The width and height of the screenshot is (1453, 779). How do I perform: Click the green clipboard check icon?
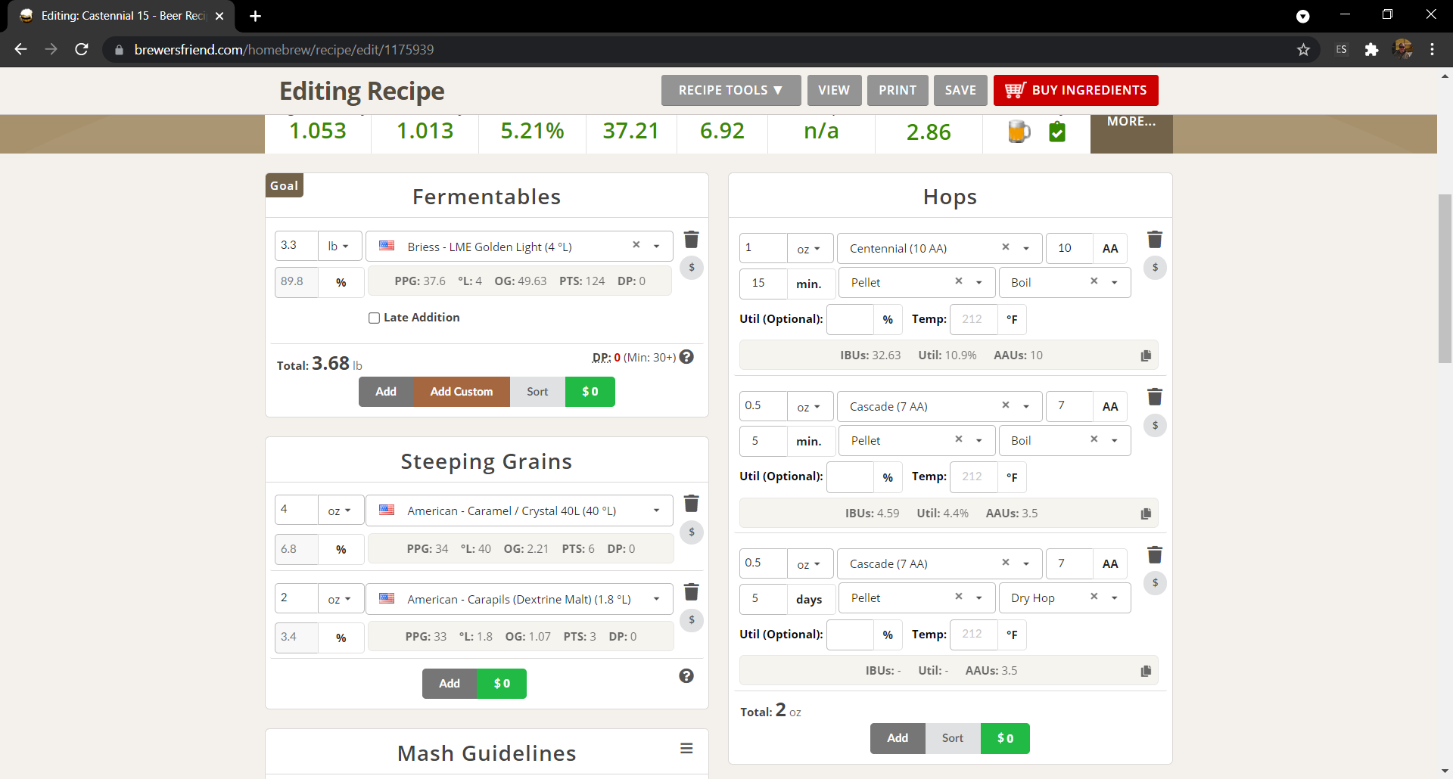coord(1057,132)
